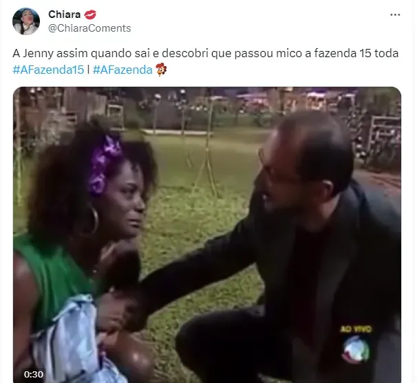The image size is (417, 383).
Task: Click the AO VIVO label in the video
Action: pos(355,329)
